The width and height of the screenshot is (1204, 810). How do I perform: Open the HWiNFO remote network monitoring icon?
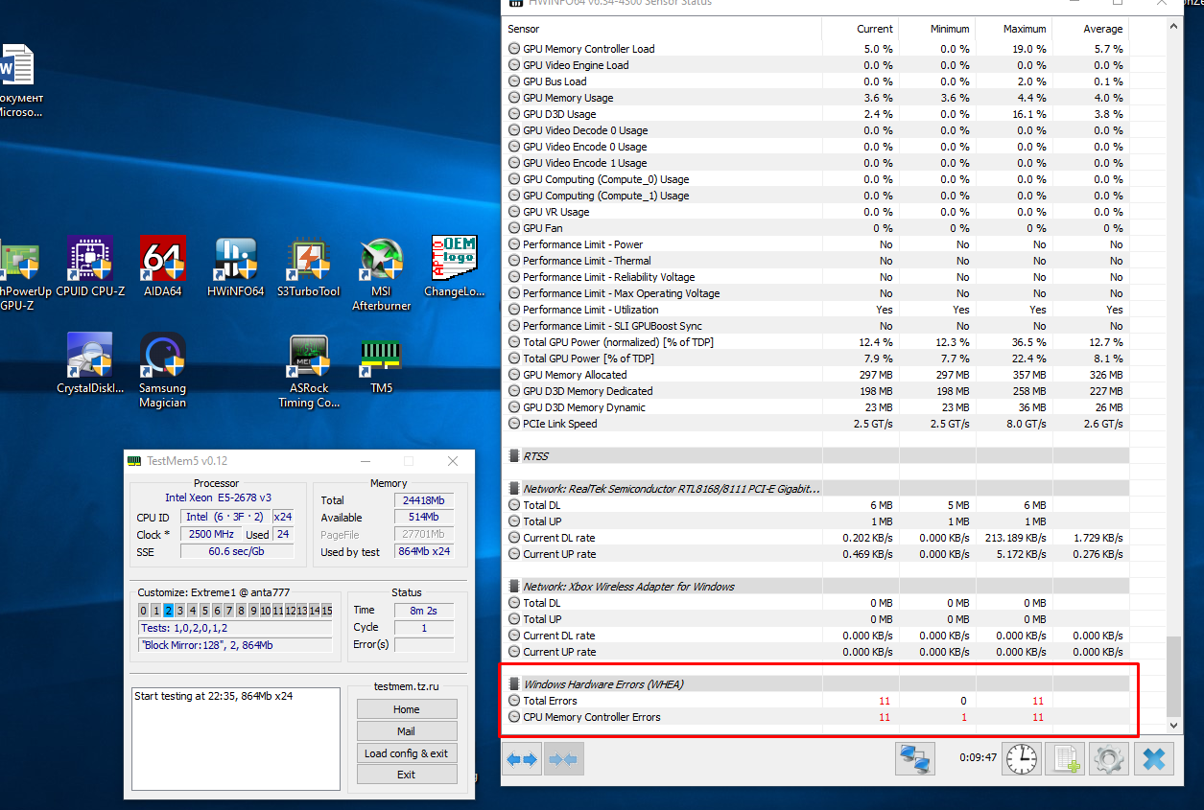pyautogui.click(x=916, y=759)
